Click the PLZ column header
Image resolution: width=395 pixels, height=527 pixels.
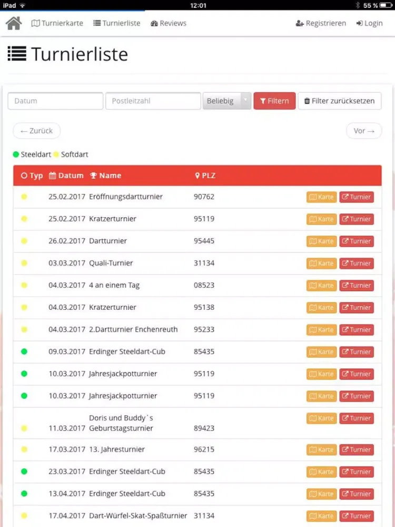[x=205, y=175]
